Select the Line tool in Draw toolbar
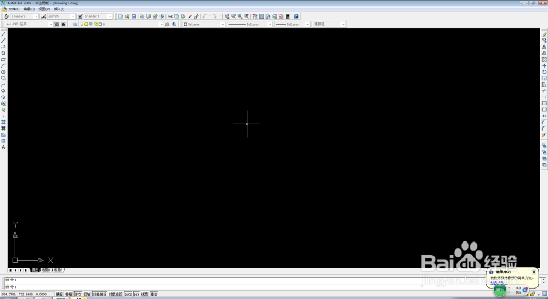548x299 pixels. point(3,34)
